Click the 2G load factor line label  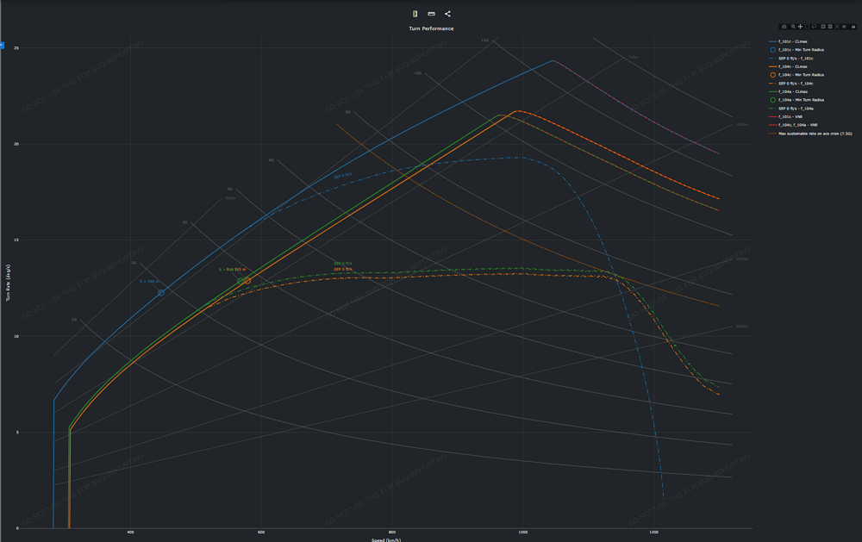click(74, 320)
